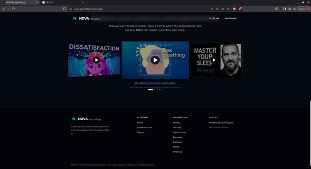Open Evidence footer link
The height and width of the screenshot is (169, 311).
coord(177,152)
